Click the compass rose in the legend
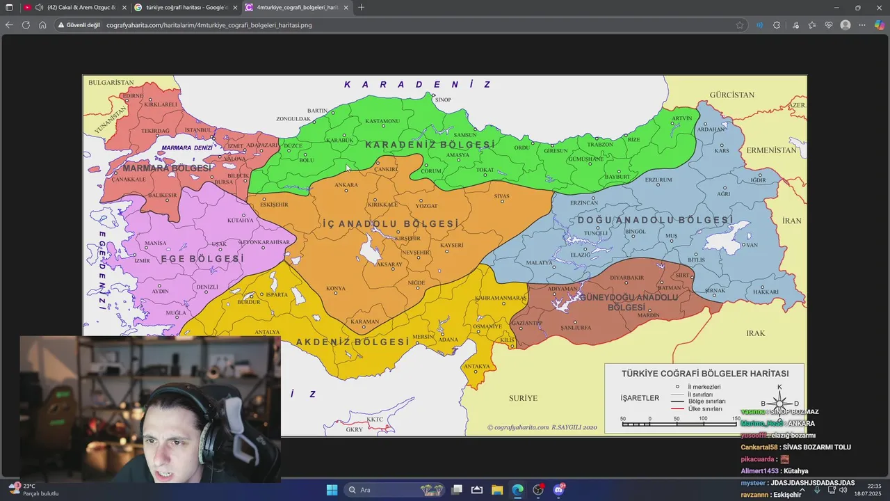890x501 pixels. (779, 402)
